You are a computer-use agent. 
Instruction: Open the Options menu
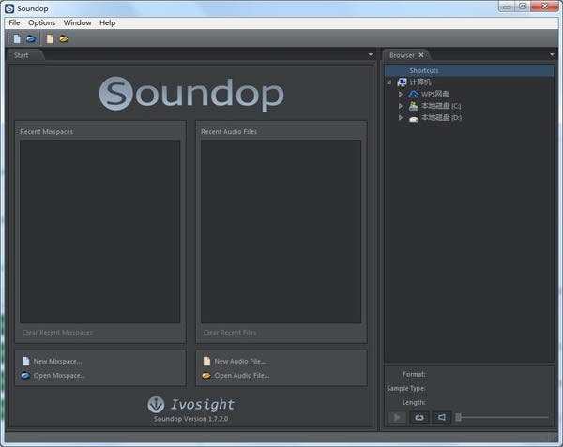[41, 22]
